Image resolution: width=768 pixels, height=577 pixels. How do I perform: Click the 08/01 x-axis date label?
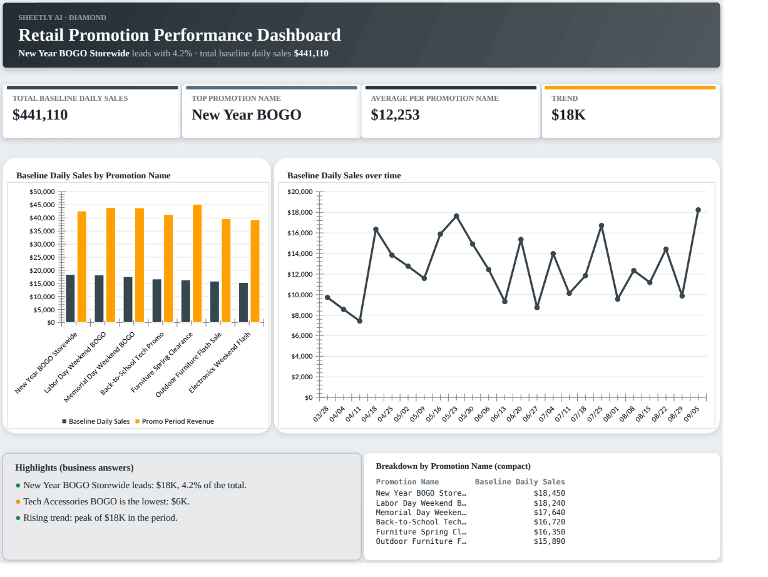612,414
